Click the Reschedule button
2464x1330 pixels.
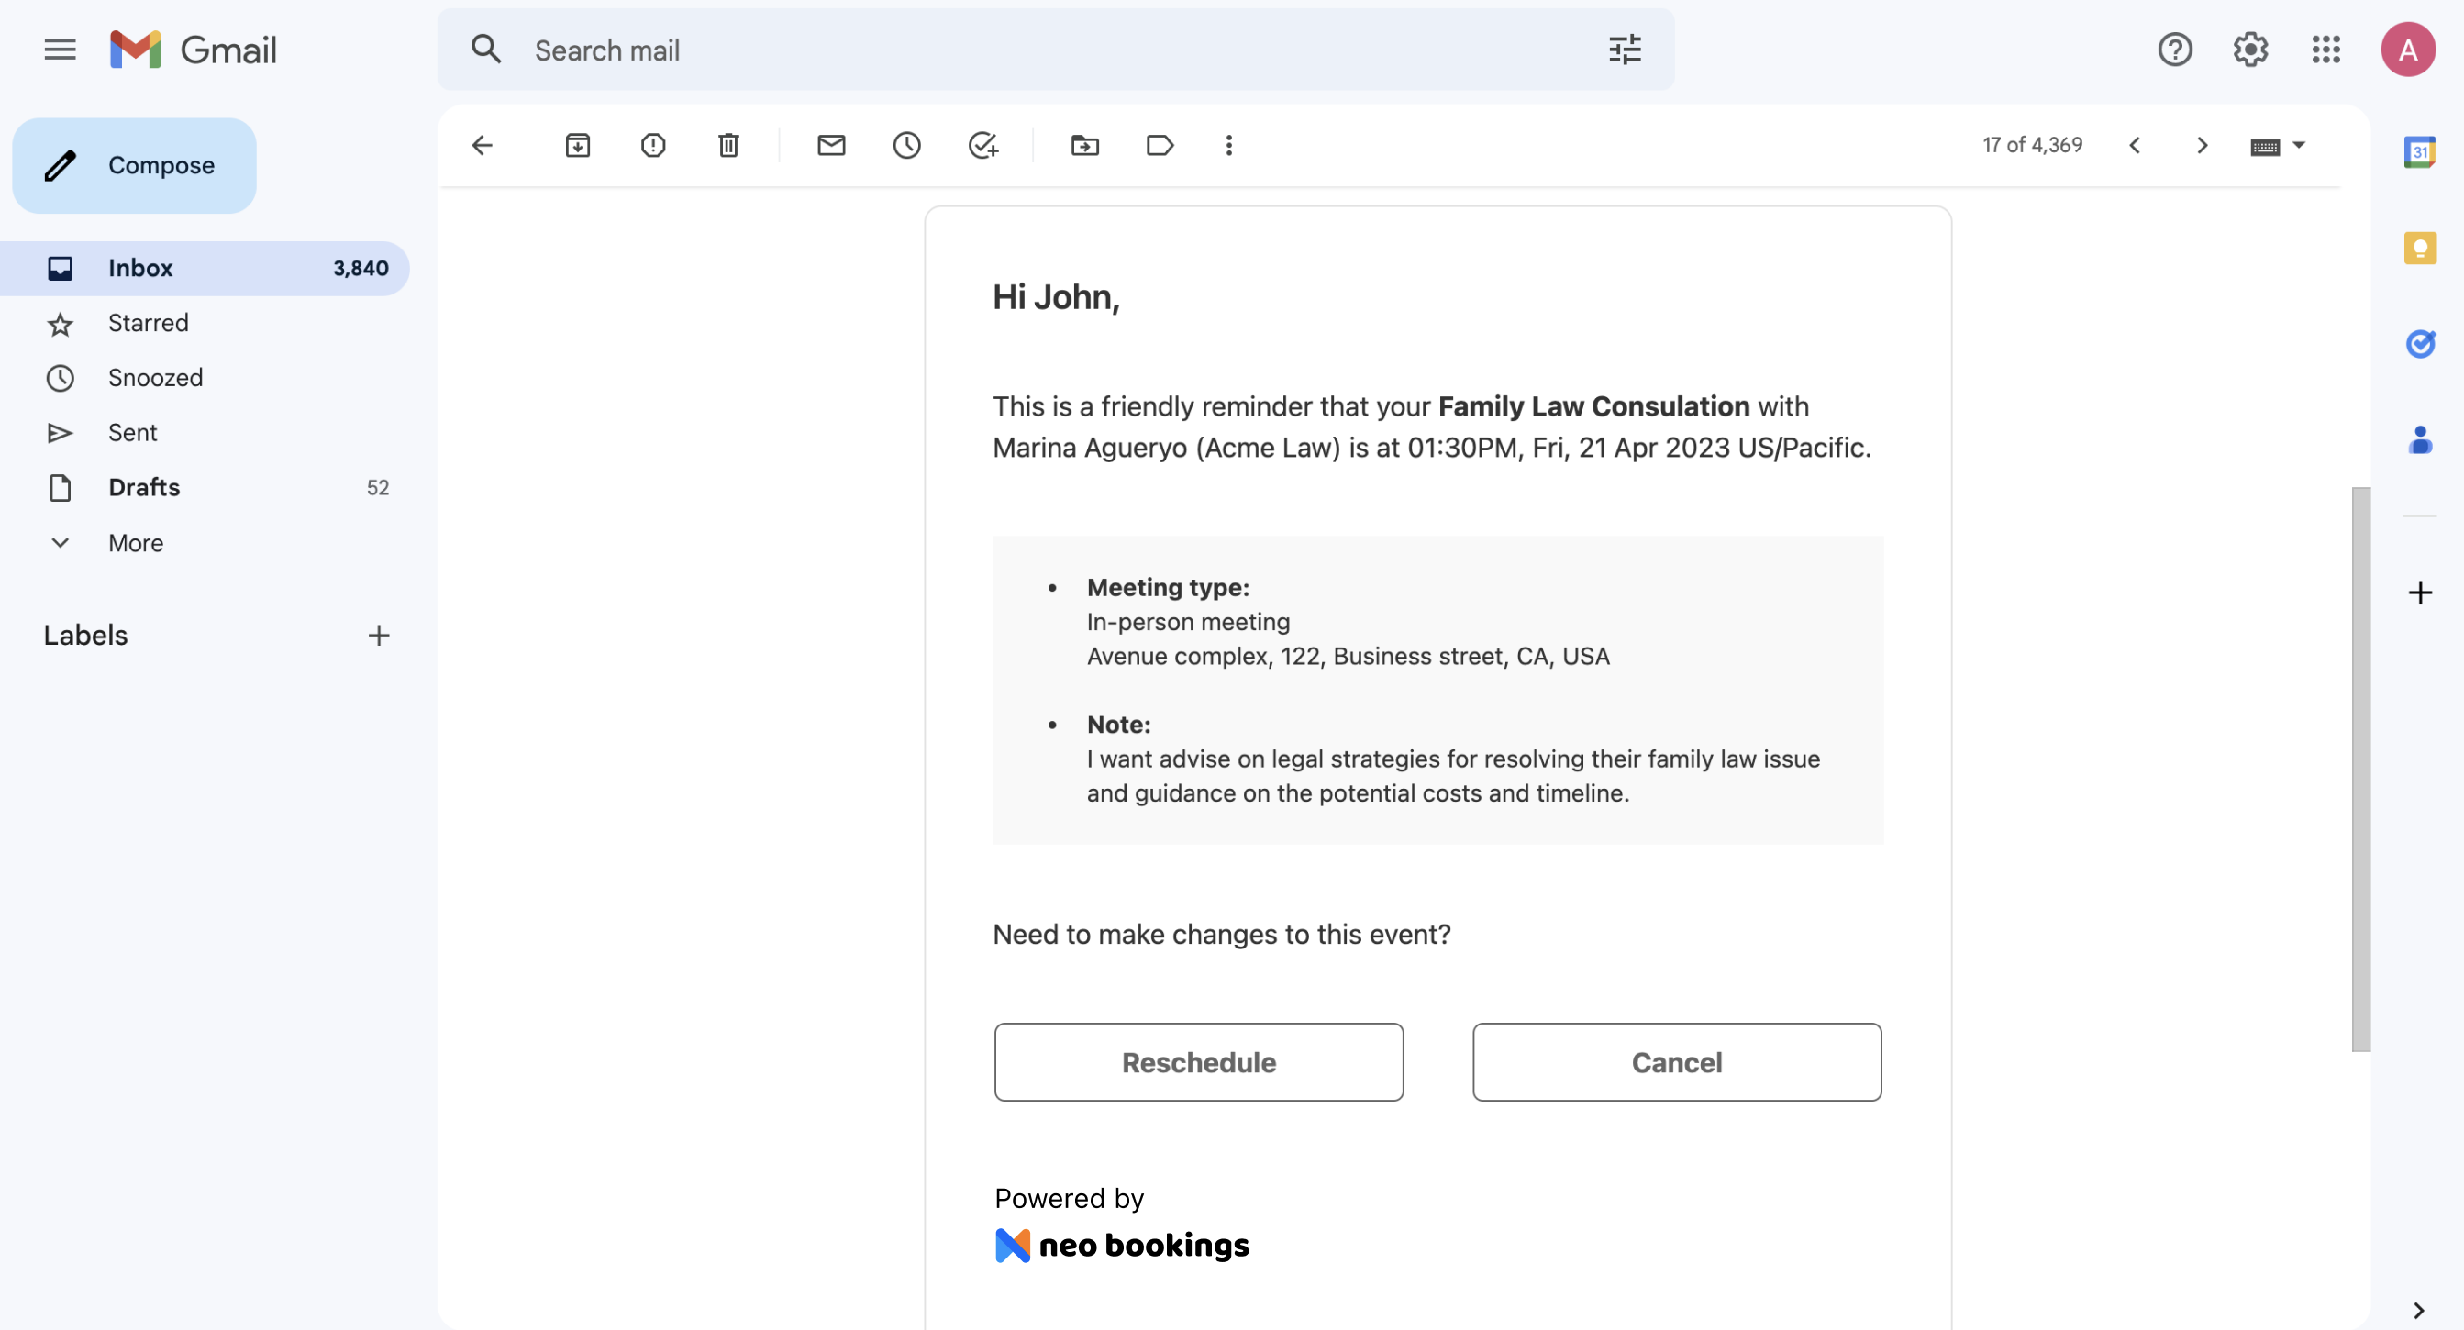[x=1199, y=1062]
